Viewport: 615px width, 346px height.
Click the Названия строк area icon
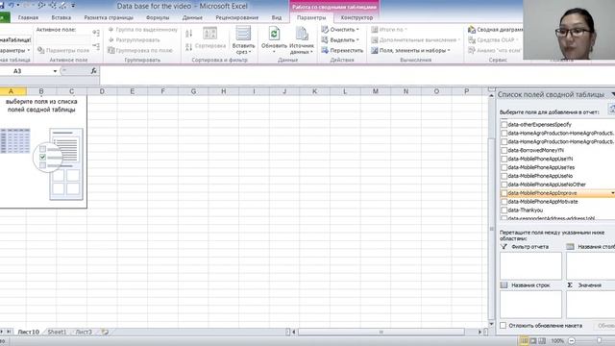click(504, 285)
